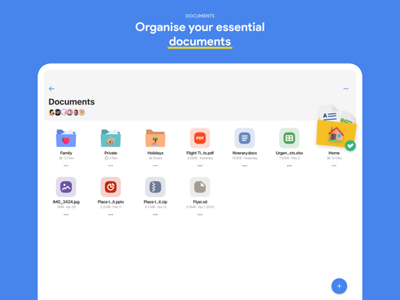Image resolution: width=400 pixels, height=300 pixels.
Task: Select the 'Flyer.xd' file name
Action: [x=200, y=201]
